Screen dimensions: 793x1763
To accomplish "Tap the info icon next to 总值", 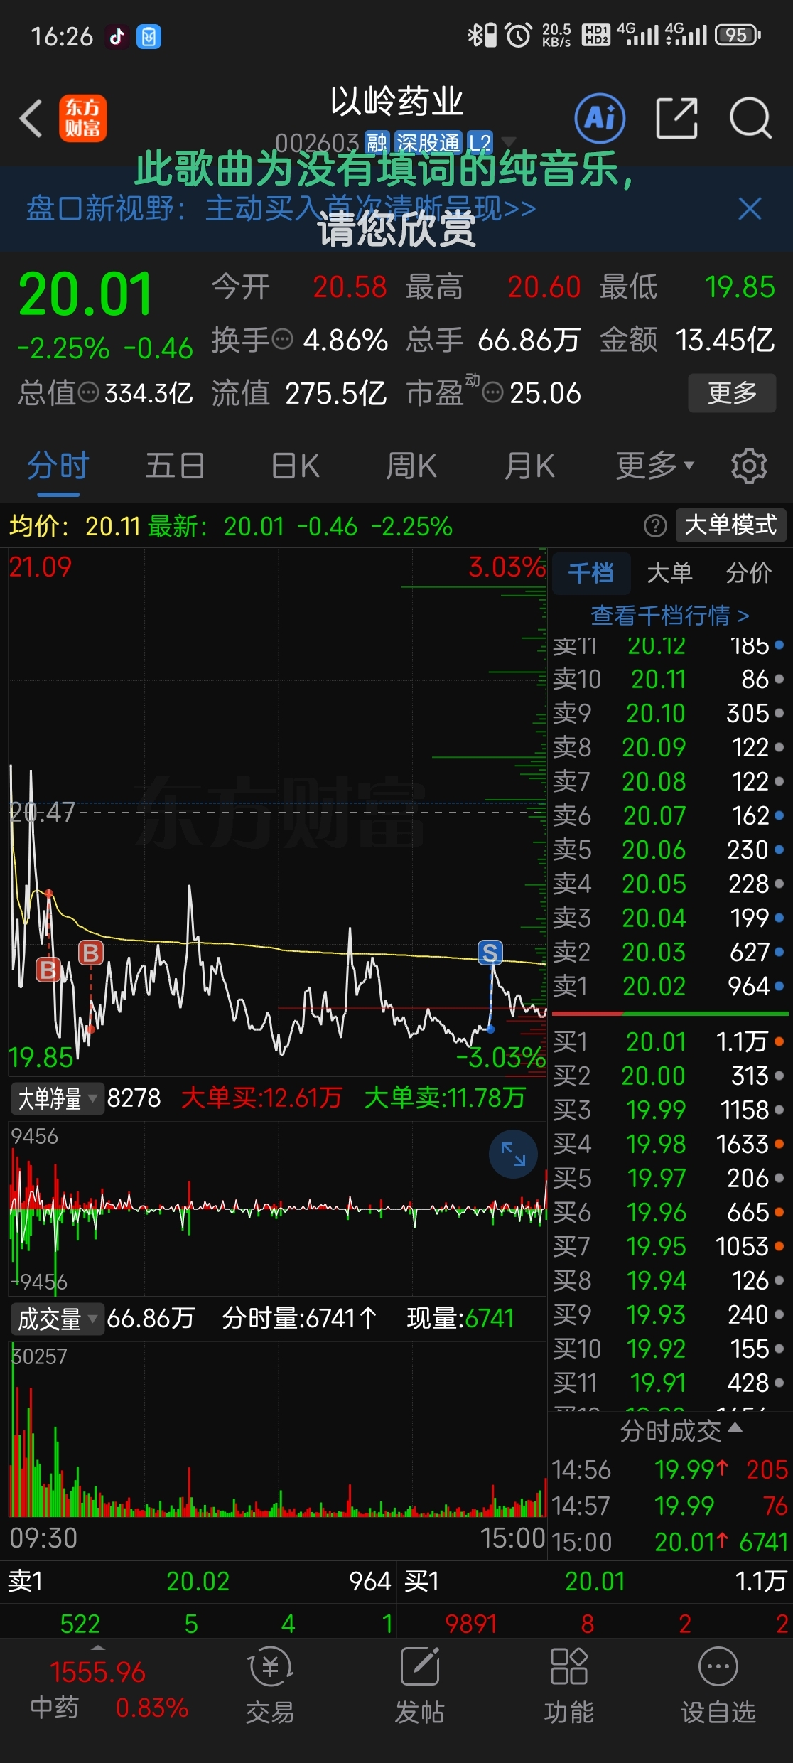I will pyautogui.click(x=88, y=392).
